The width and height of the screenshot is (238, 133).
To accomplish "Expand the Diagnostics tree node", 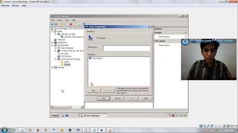I will (x=52, y=42).
